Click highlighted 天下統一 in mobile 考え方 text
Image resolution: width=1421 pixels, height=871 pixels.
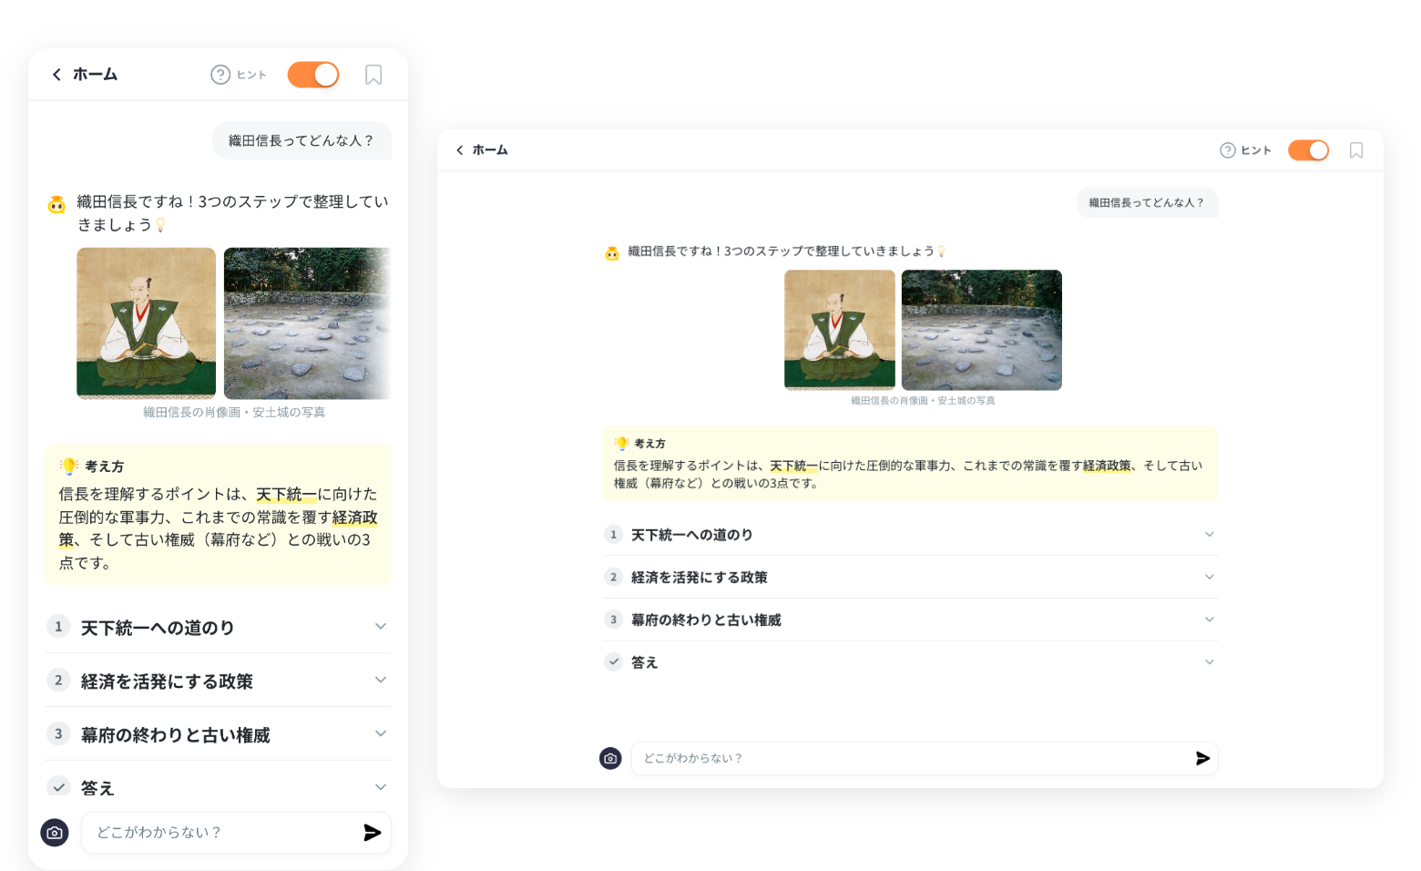[286, 495]
